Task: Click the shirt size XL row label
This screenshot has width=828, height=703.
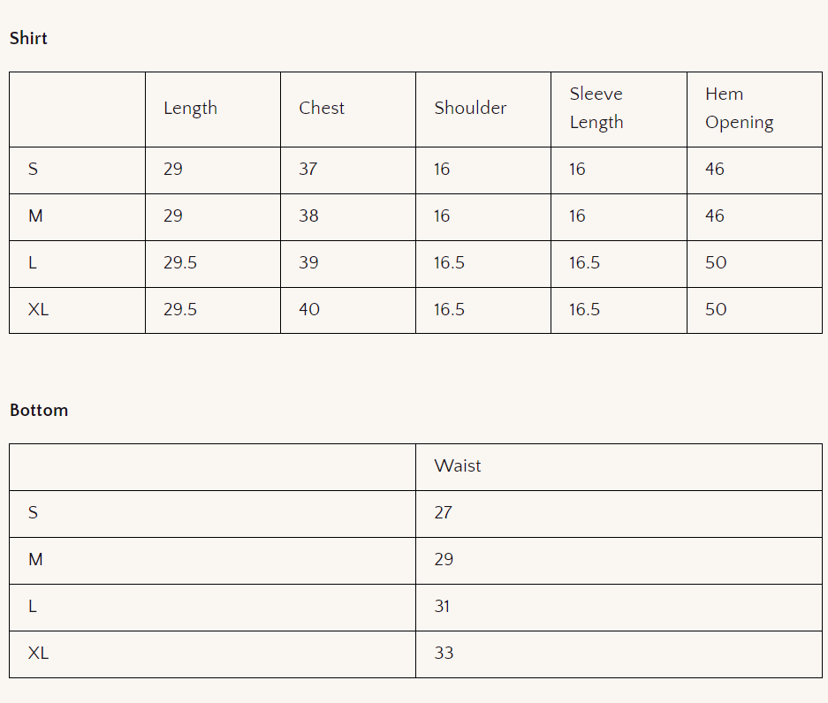Action: point(38,309)
